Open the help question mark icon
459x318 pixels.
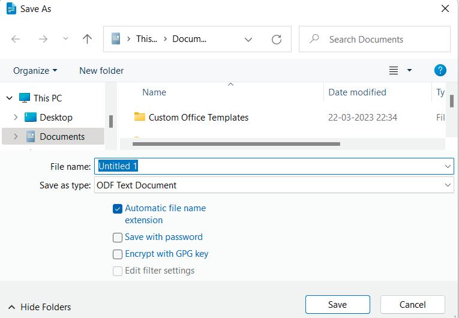tap(440, 70)
